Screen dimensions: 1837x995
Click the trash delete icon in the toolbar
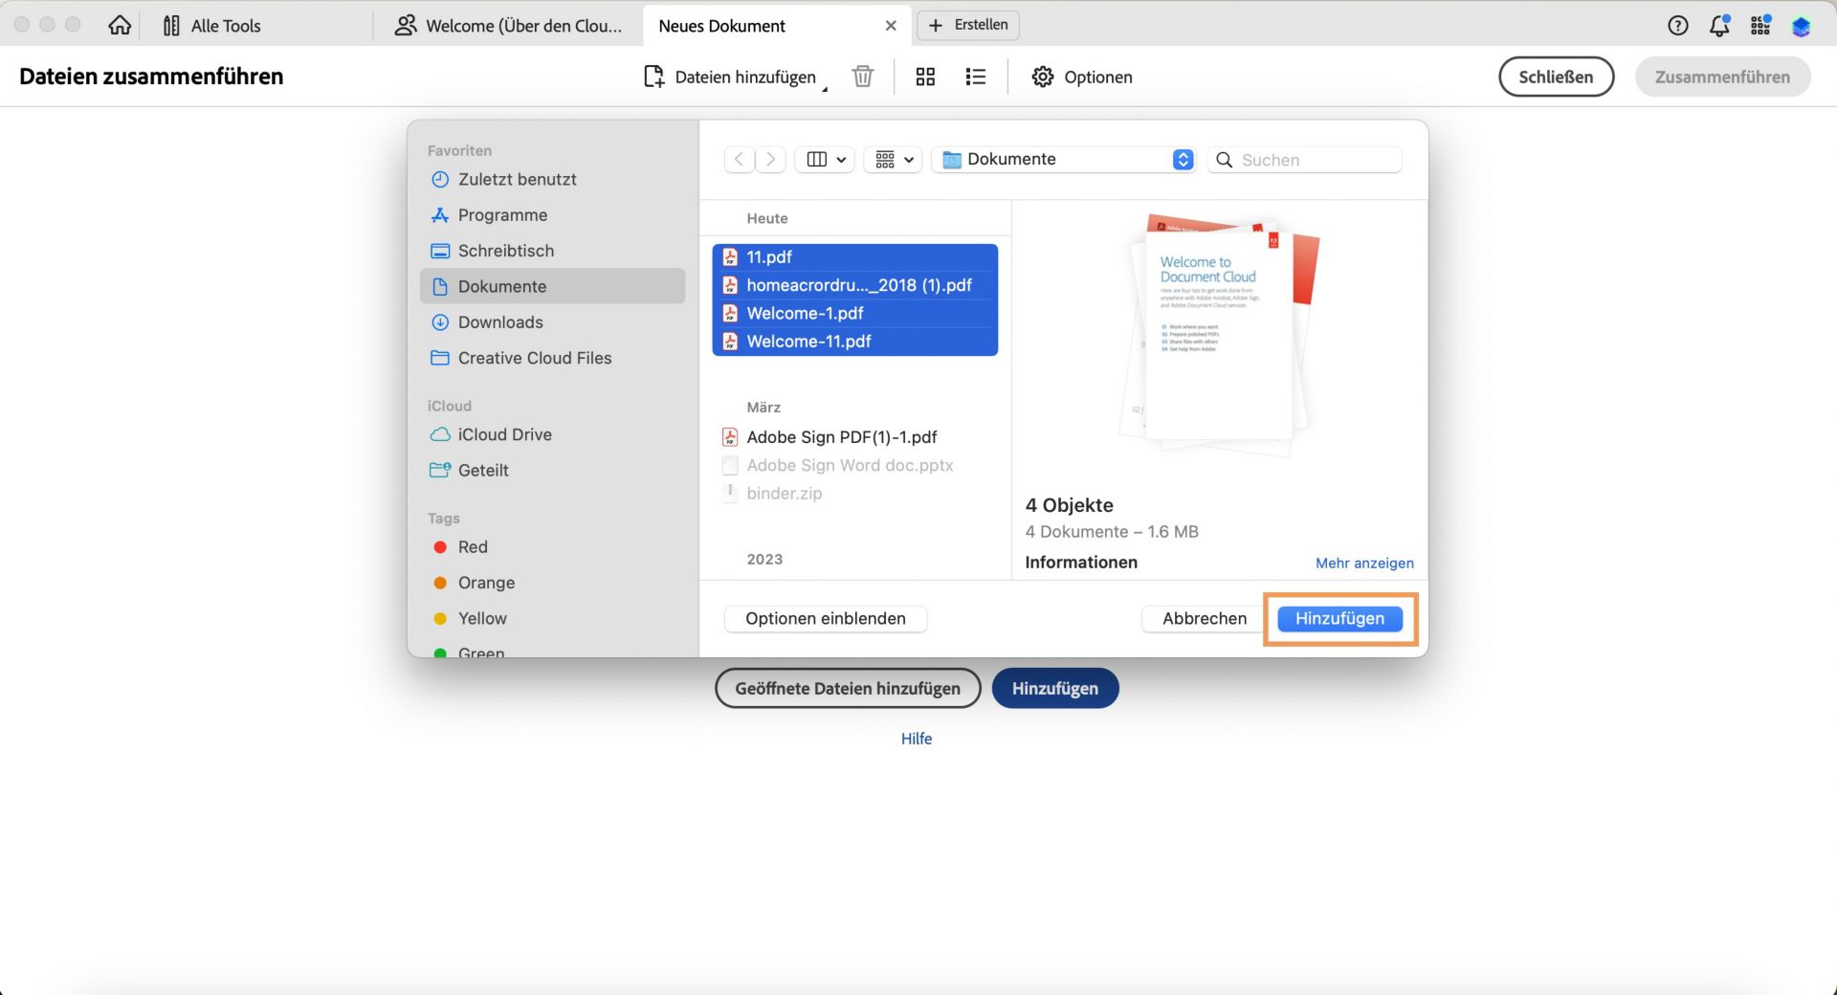tap(862, 77)
